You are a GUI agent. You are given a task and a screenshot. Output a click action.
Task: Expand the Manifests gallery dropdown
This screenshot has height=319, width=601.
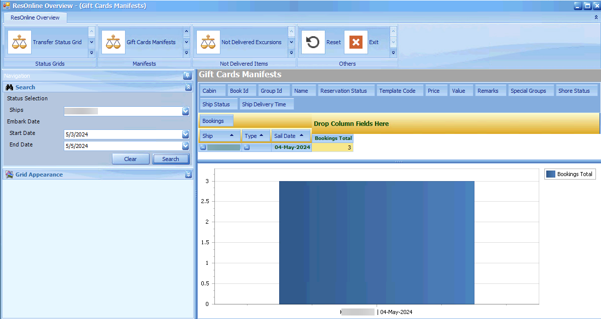(186, 53)
